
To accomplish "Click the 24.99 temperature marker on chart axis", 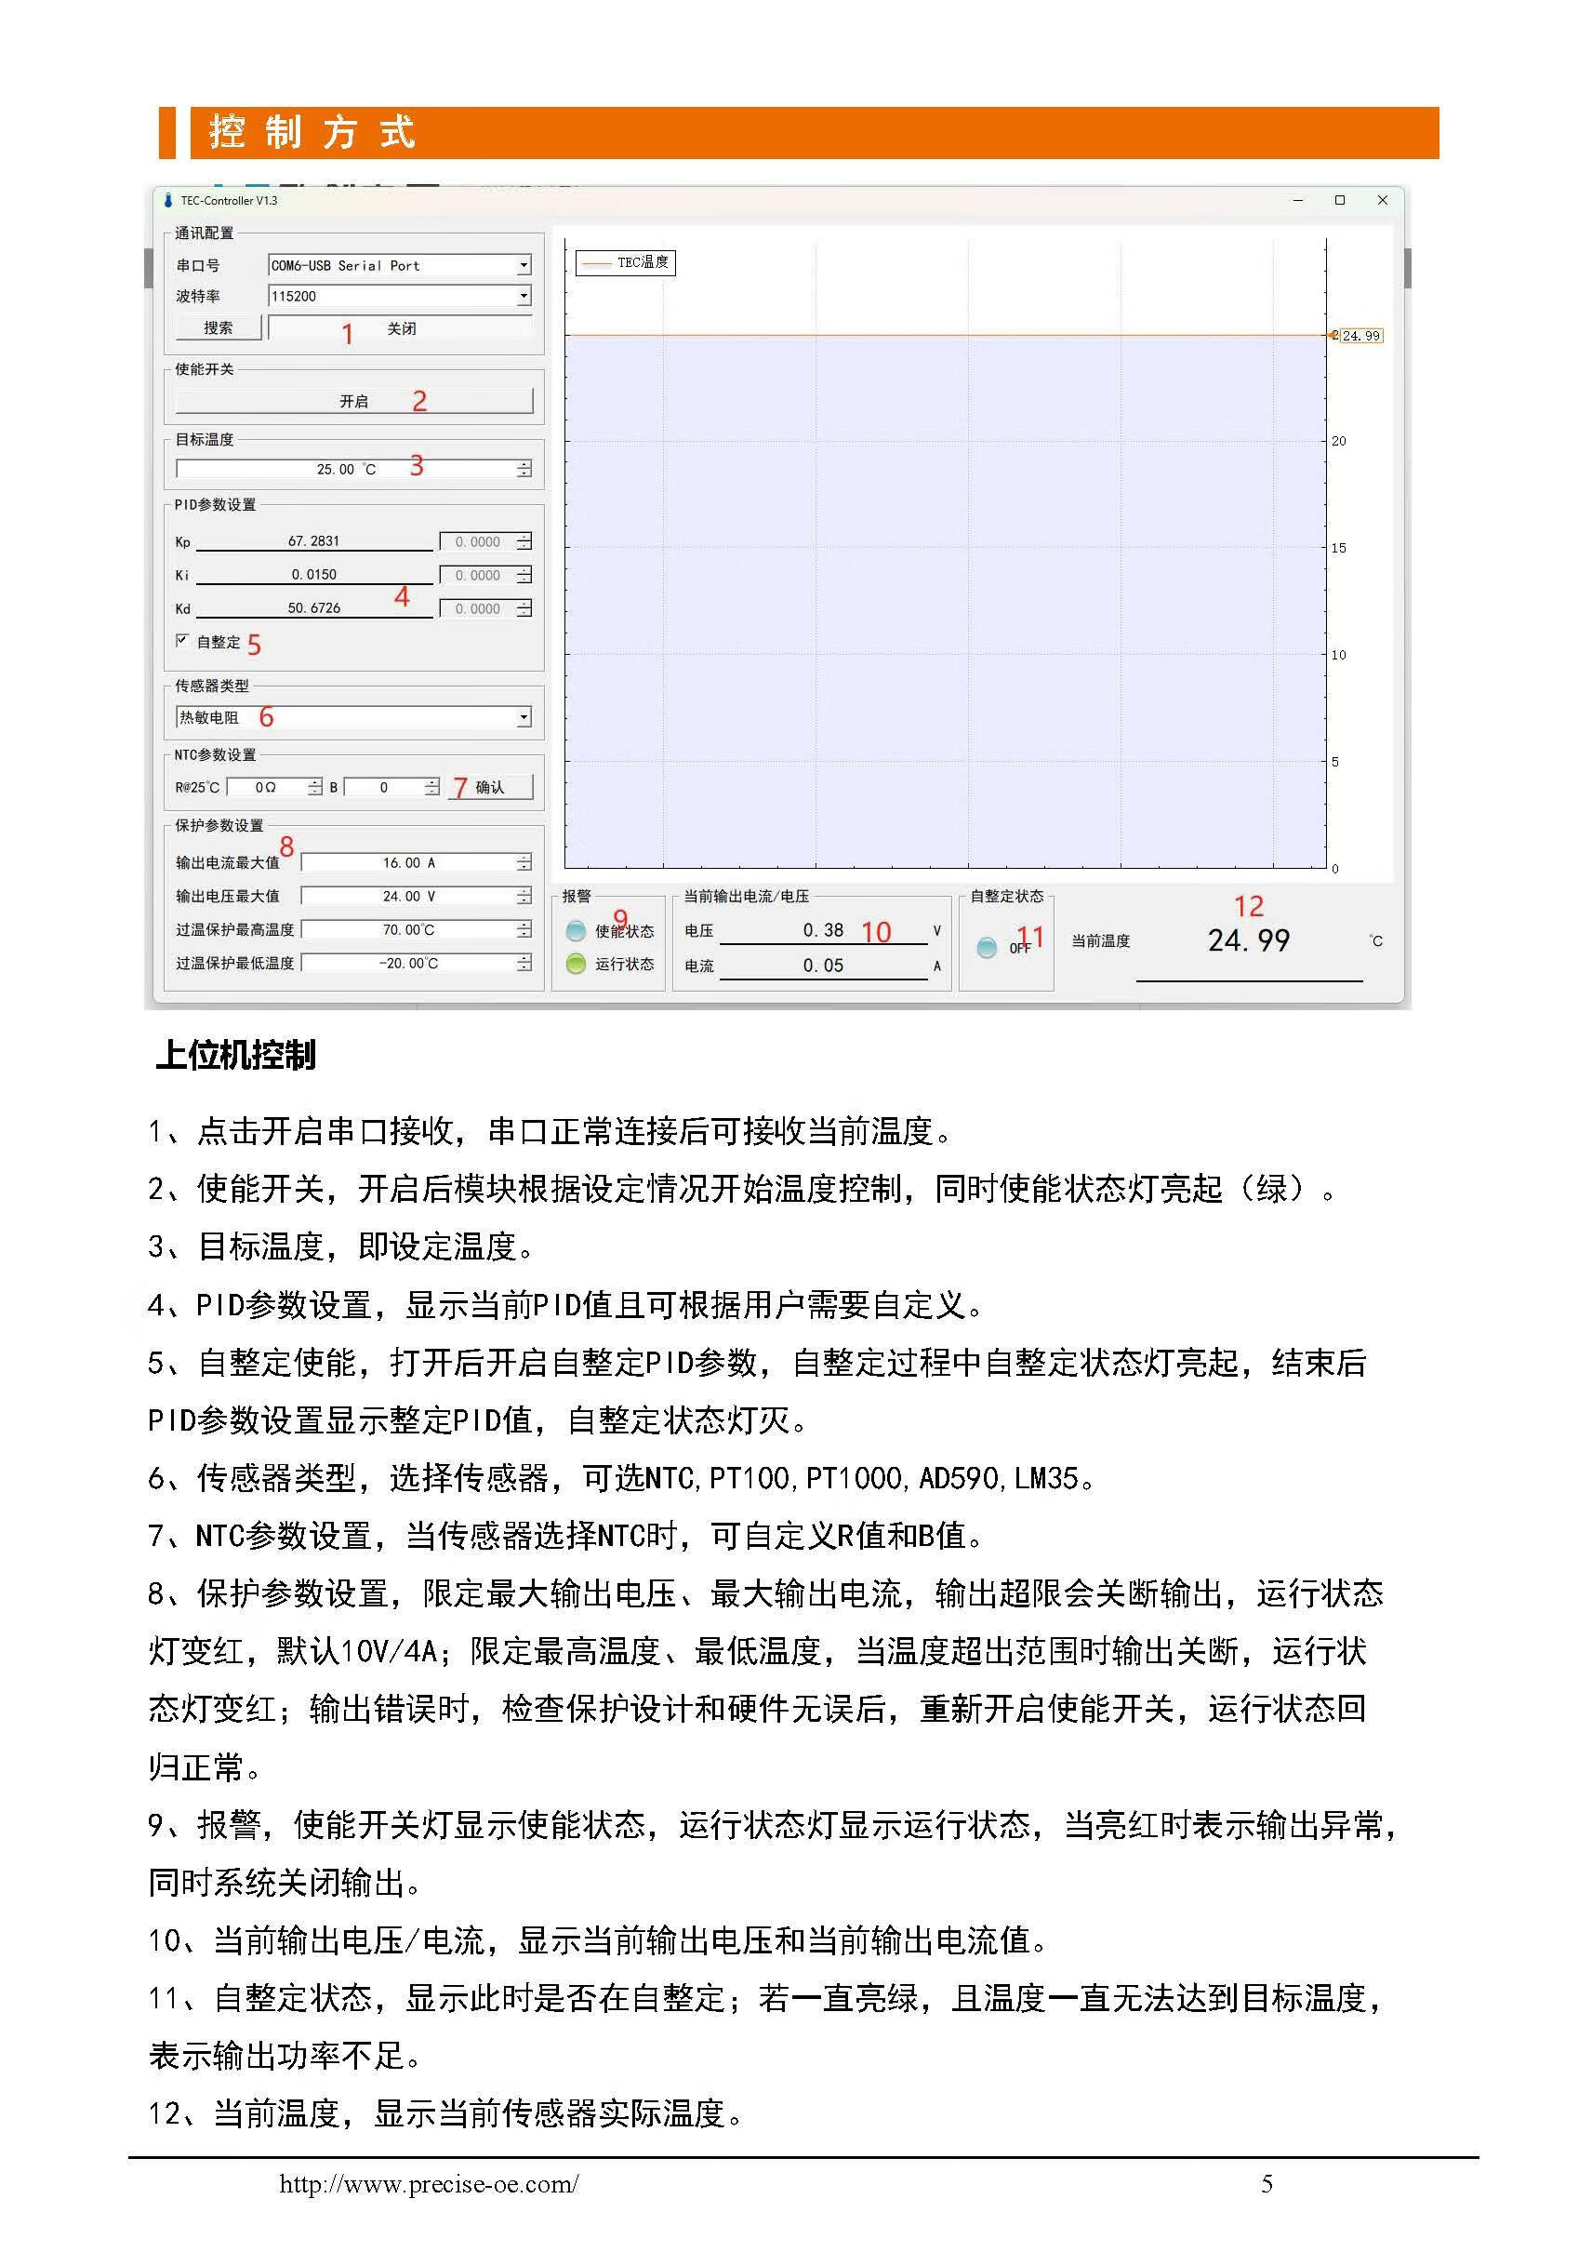I will 1359,336.
